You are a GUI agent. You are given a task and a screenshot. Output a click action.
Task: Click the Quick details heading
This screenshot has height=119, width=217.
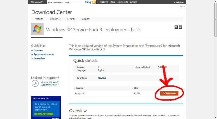point(85,60)
